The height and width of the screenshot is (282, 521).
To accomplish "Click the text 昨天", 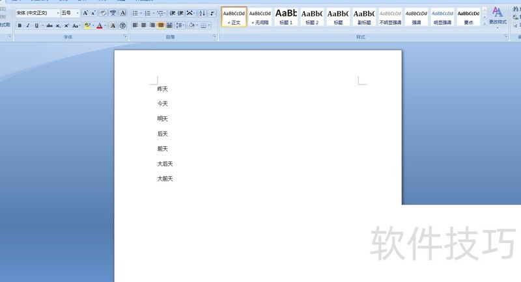I will [x=162, y=89].
